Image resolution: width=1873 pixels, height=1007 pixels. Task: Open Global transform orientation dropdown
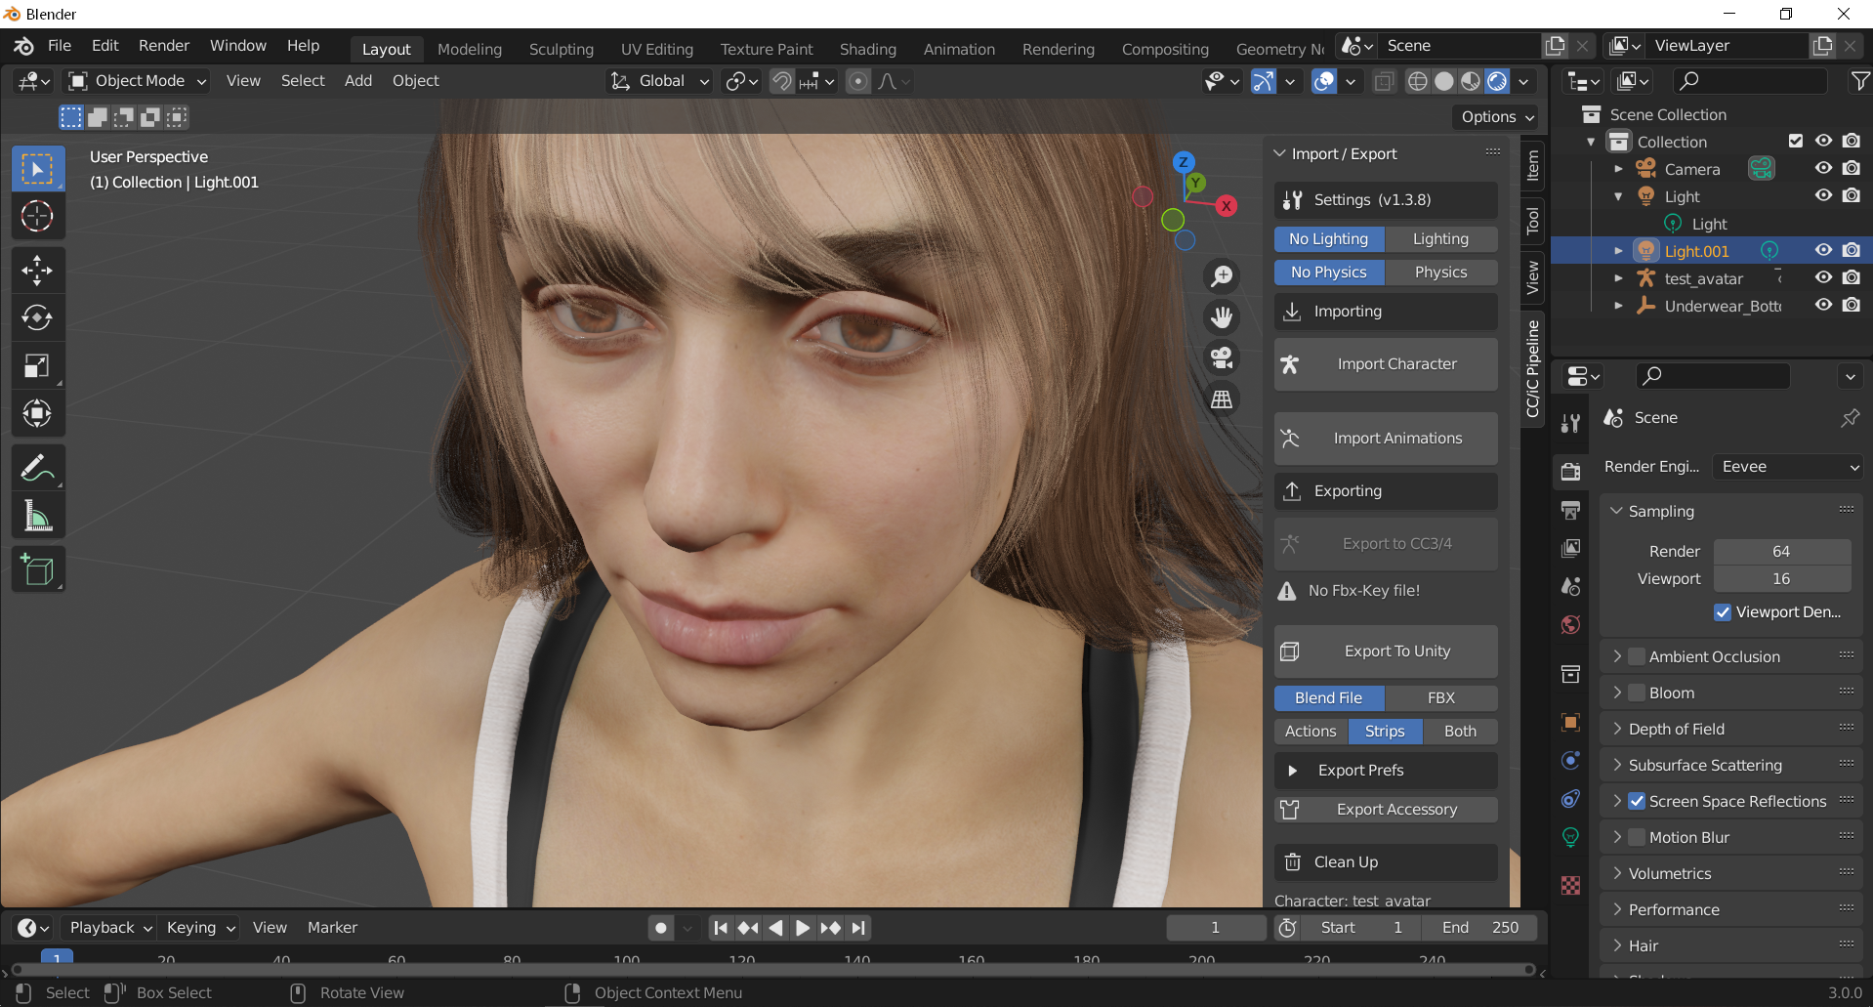pos(660,81)
